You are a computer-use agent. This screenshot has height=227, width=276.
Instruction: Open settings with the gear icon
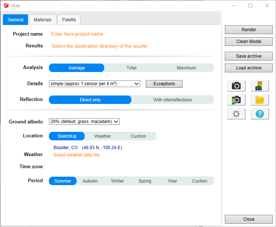point(236,114)
